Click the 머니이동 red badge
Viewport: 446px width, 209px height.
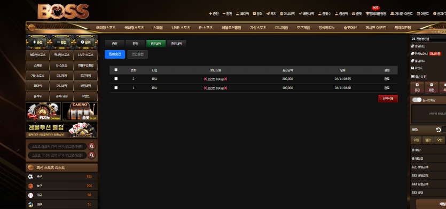coord(435,54)
